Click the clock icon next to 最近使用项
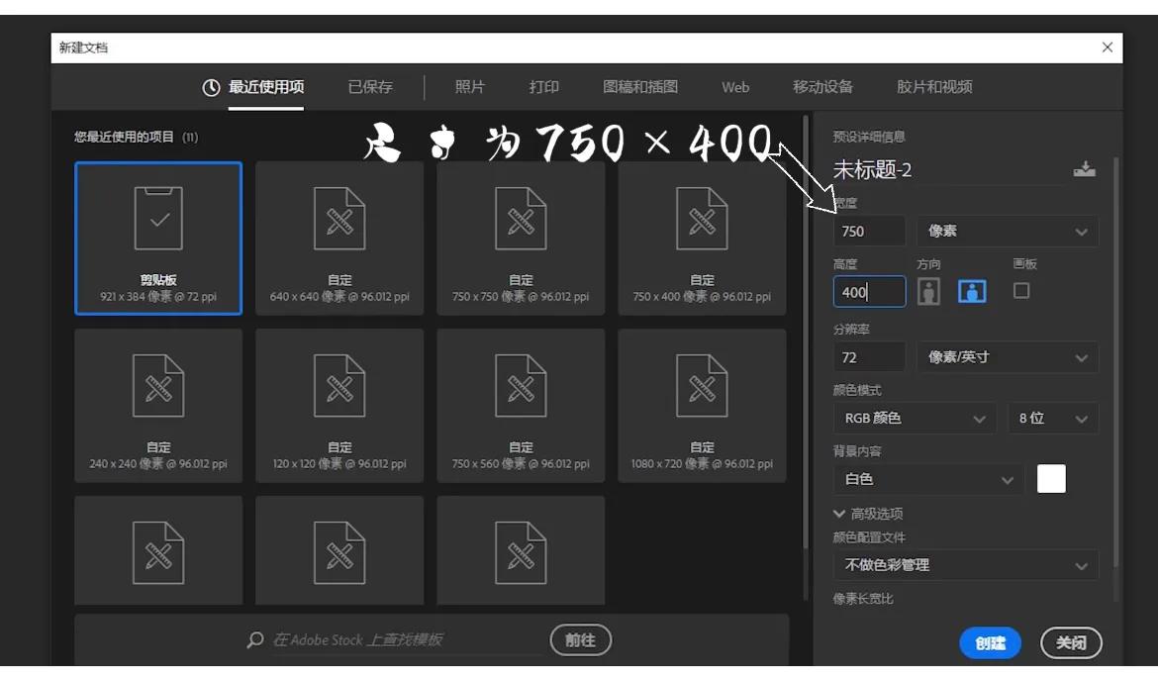 210,87
